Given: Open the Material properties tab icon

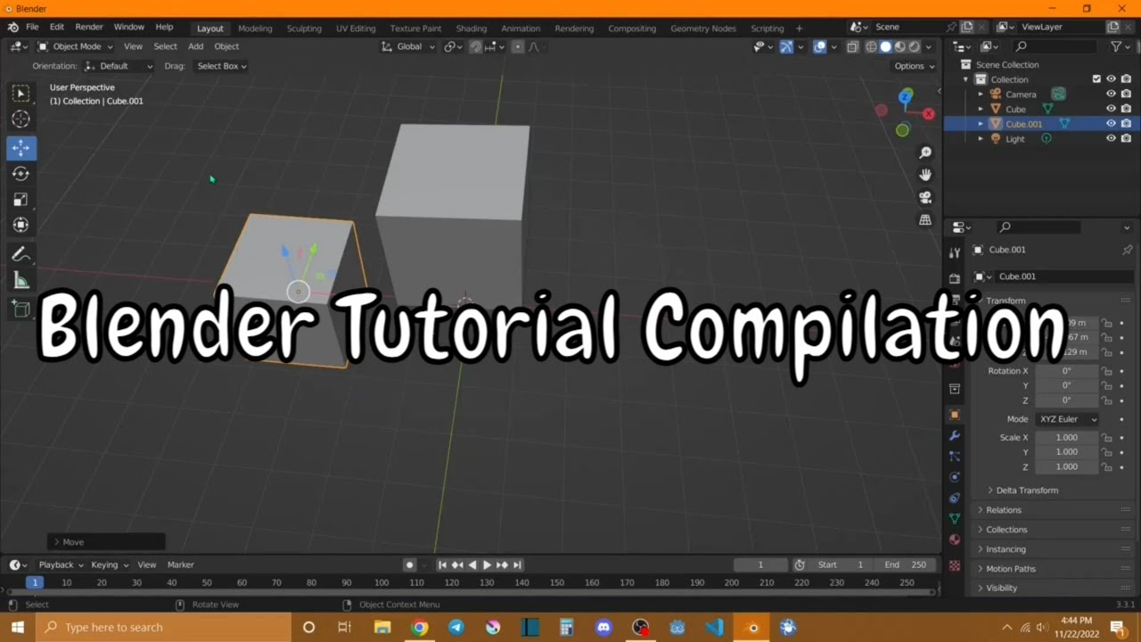Looking at the screenshot, I should [955, 539].
